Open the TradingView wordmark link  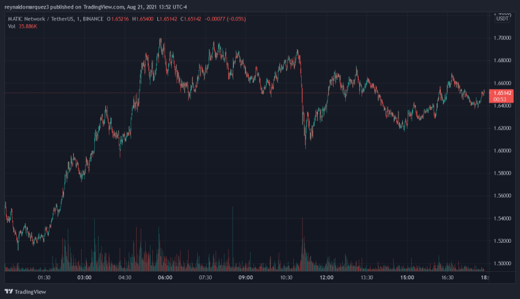(30, 292)
